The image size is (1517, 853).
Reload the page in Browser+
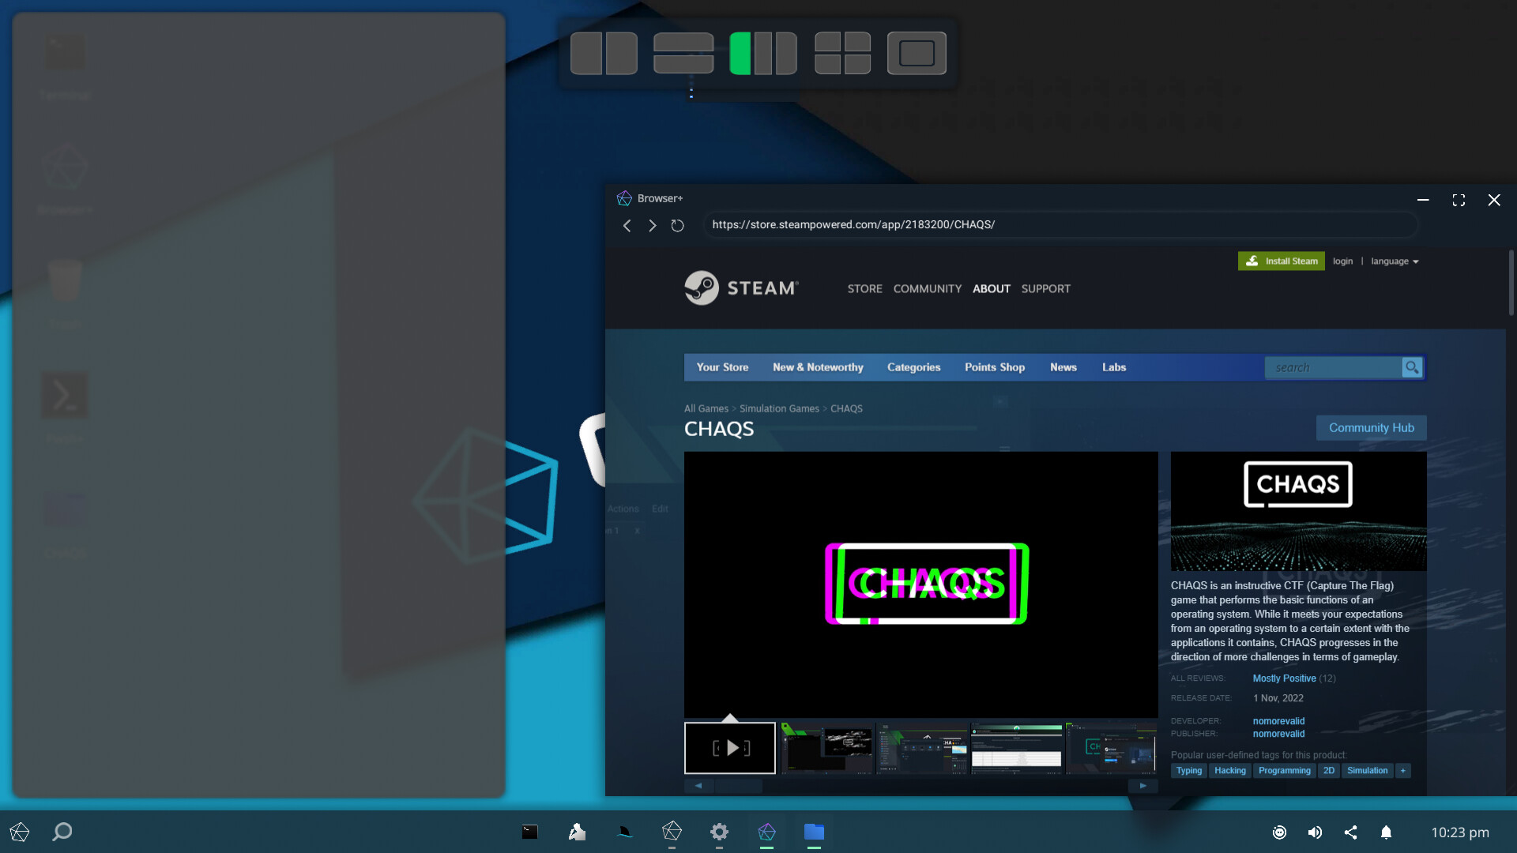coord(677,225)
